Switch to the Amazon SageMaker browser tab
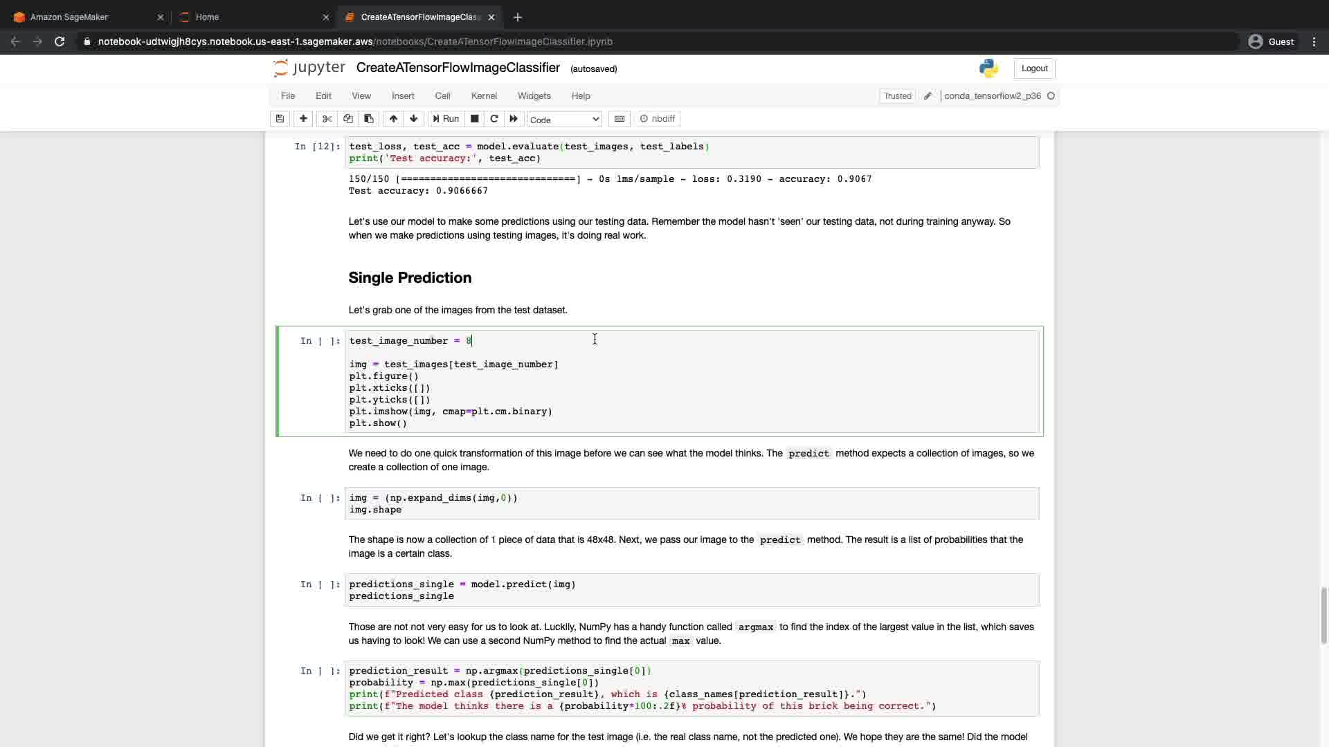The image size is (1329, 747). [x=69, y=17]
